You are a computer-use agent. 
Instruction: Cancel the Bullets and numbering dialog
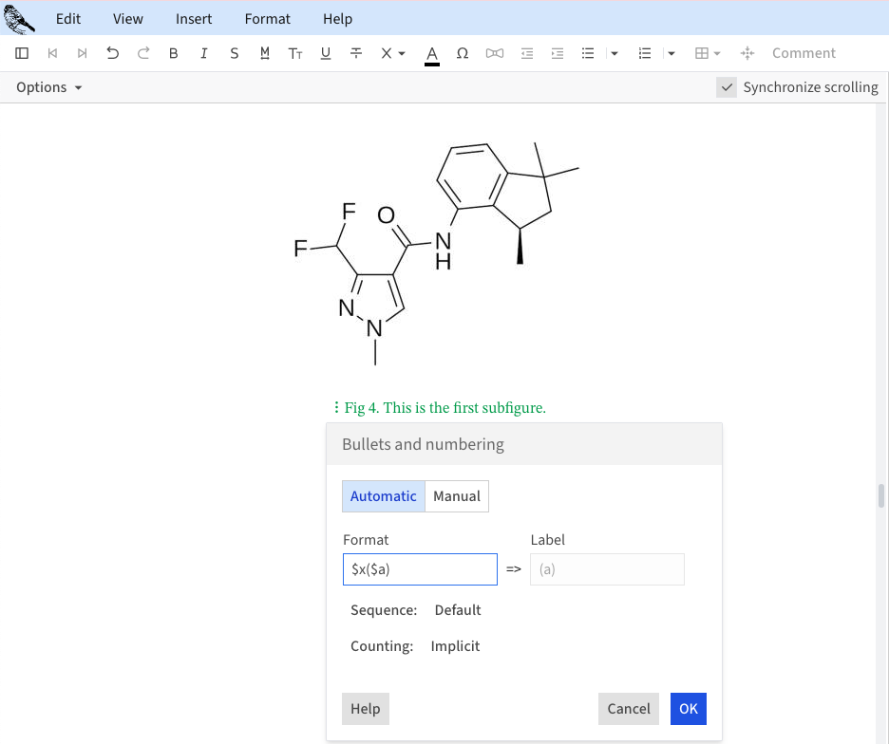[x=629, y=709]
